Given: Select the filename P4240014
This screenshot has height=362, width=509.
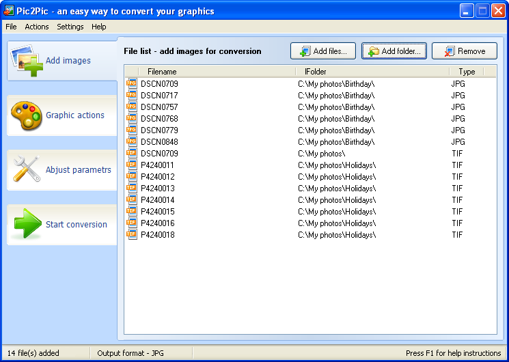Looking at the screenshot, I should [x=157, y=199].
